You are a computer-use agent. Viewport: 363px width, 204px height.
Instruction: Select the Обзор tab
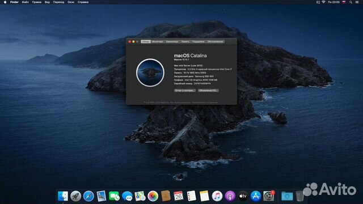tap(146, 41)
